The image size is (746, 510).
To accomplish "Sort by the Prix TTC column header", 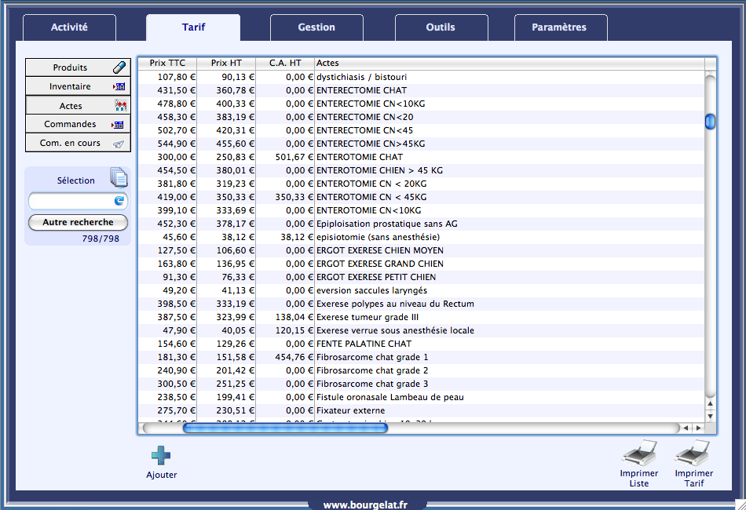I will (167, 63).
